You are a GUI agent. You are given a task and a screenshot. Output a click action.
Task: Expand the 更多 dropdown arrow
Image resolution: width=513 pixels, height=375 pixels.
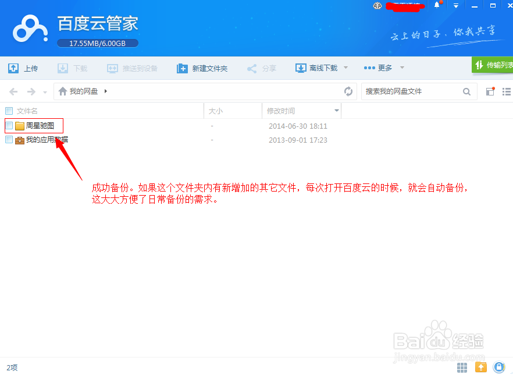pos(402,68)
